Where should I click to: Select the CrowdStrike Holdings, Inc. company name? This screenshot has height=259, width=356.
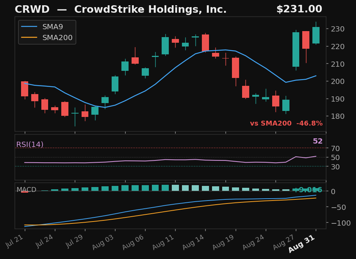click(150, 9)
